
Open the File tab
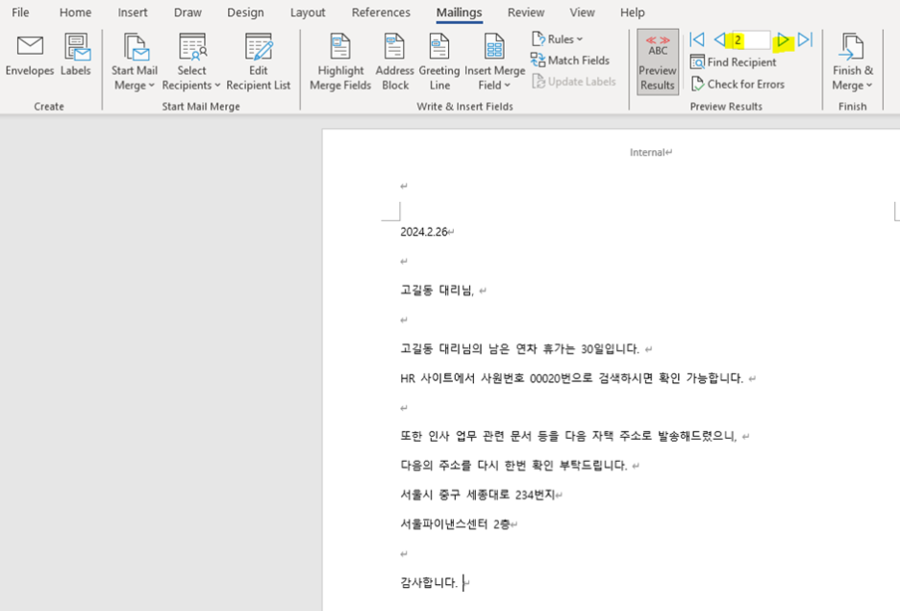[20, 13]
